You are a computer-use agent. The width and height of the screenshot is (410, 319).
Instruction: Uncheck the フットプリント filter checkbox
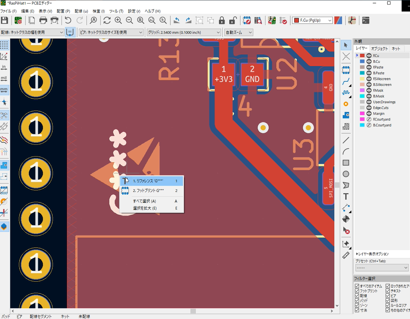(x=357, y=291)
